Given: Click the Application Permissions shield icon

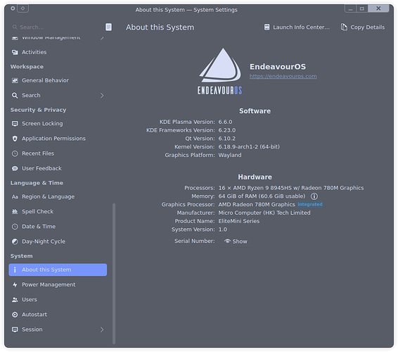Looking at the screenshot, I should coord(15,139).
